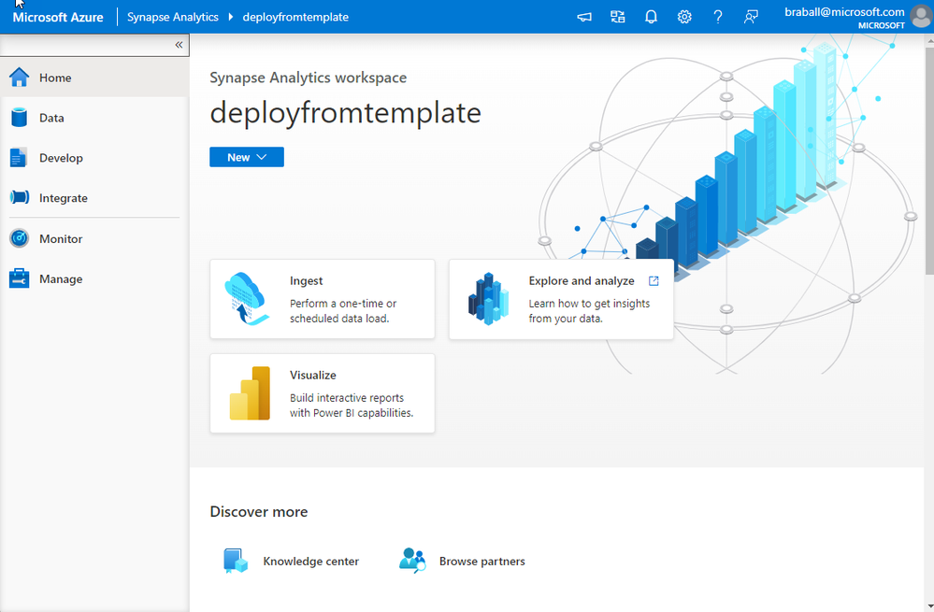Click the scrollbar up arrow
The height and width of the screenshot is (612, 934).
coord(930,40)
